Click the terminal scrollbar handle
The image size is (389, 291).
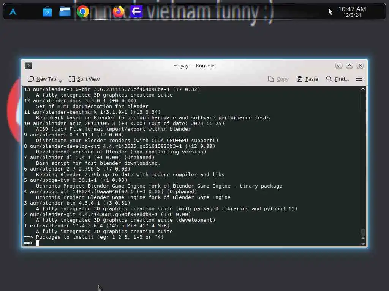click(x=363, y=232)
